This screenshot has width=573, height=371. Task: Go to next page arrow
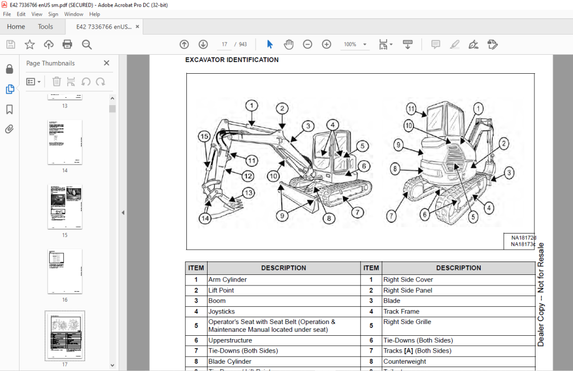(203, 45)
